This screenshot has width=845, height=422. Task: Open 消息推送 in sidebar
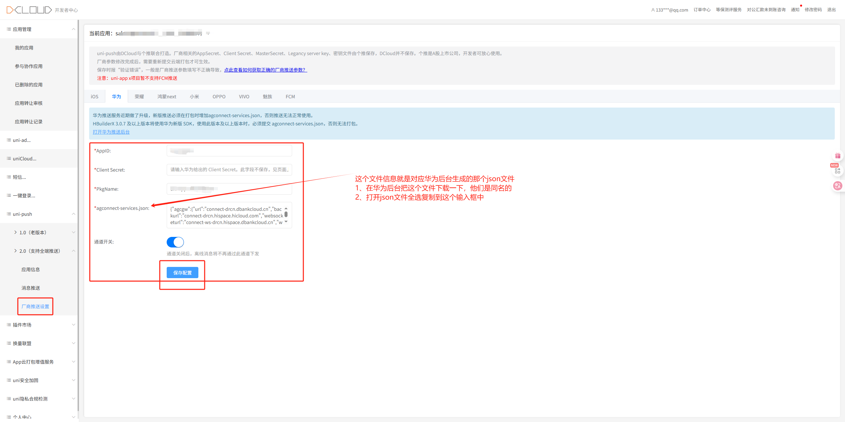31,288
